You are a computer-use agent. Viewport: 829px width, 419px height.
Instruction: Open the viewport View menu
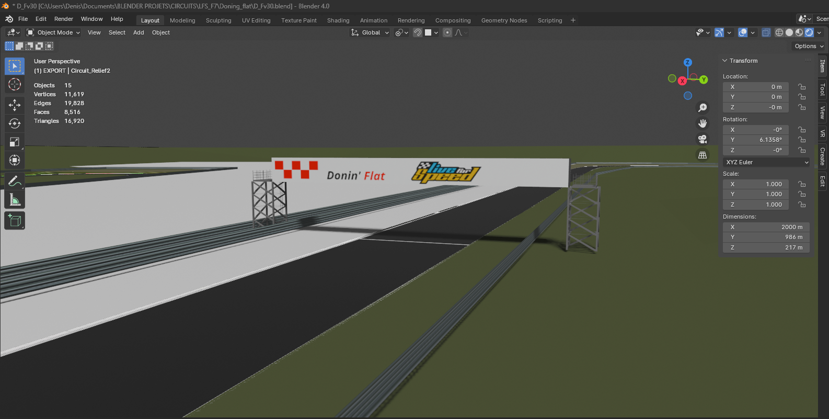coord(94,32)
